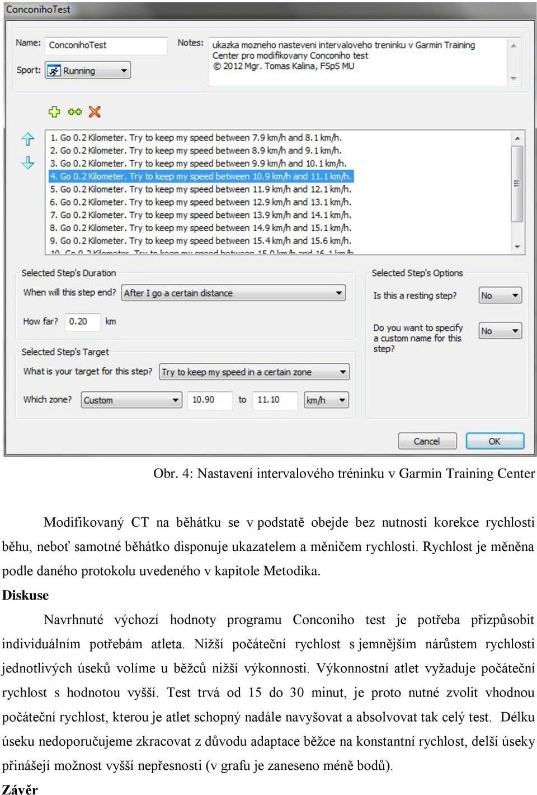Open the 'Is this a resting step?' dropdown

500,295
